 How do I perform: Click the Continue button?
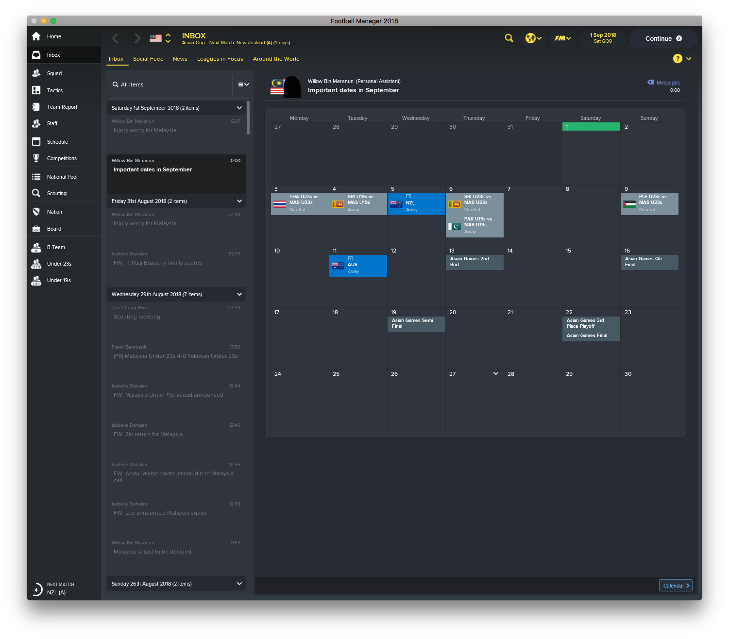coord(663,38)
